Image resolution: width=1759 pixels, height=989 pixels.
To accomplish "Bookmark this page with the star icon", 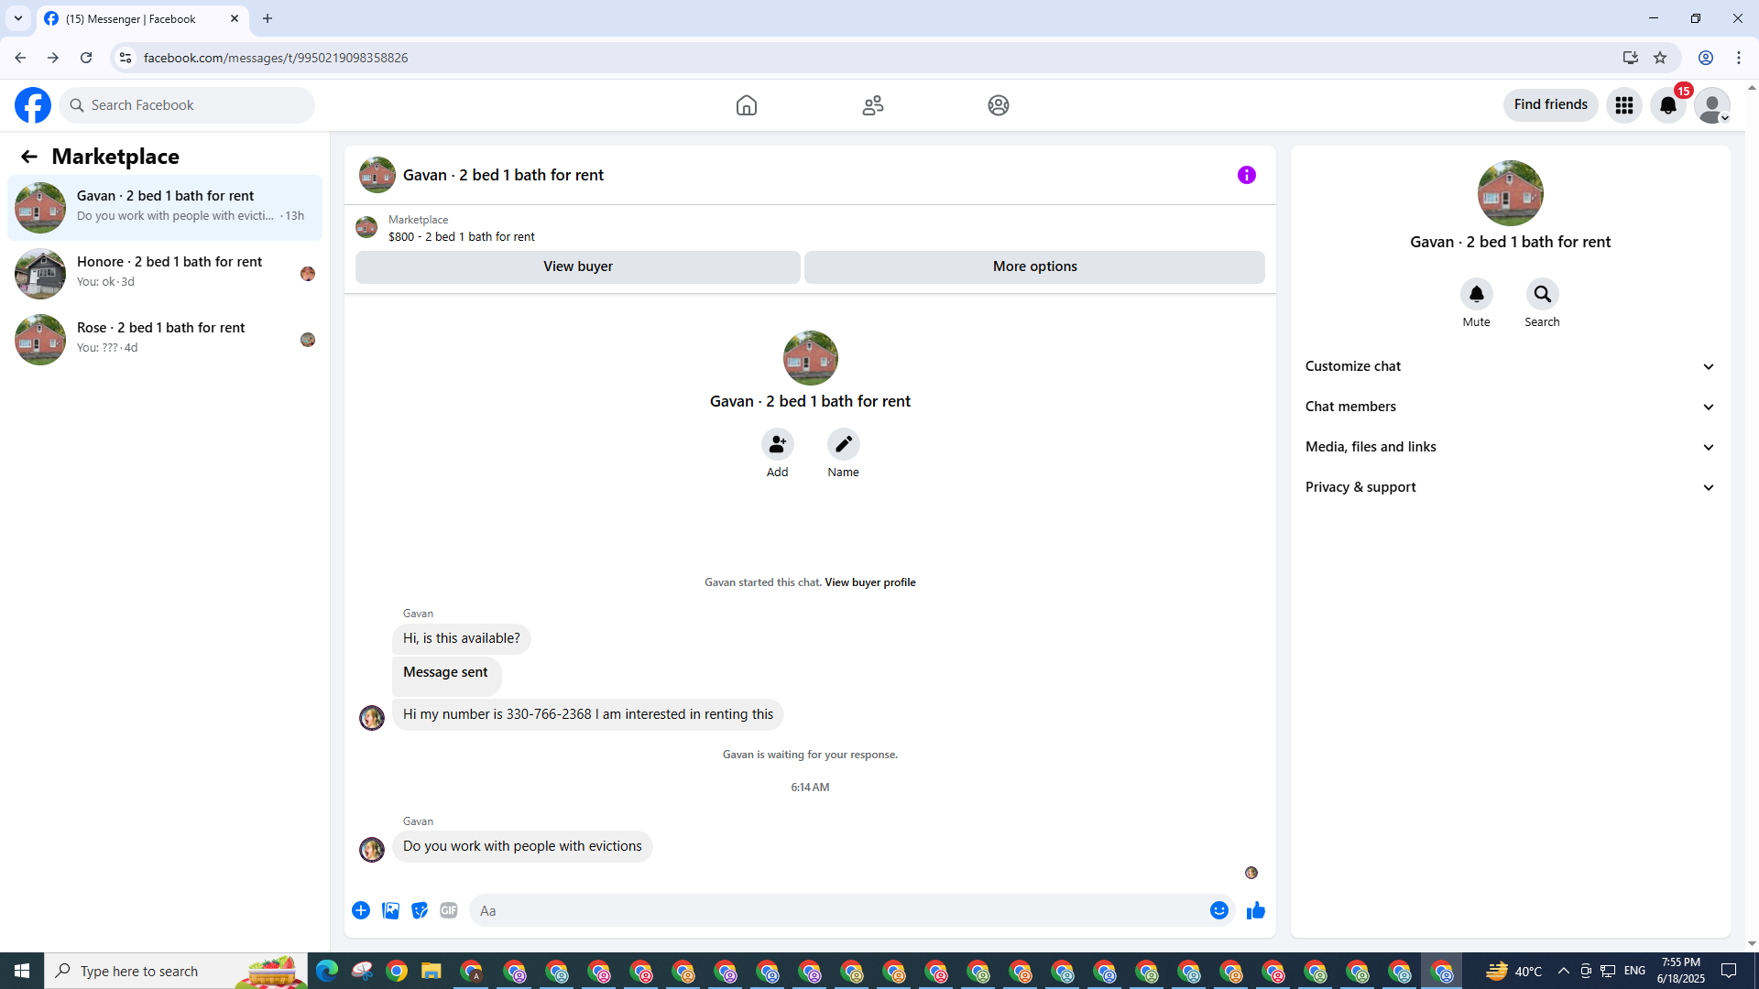I will coord(1660,58).
